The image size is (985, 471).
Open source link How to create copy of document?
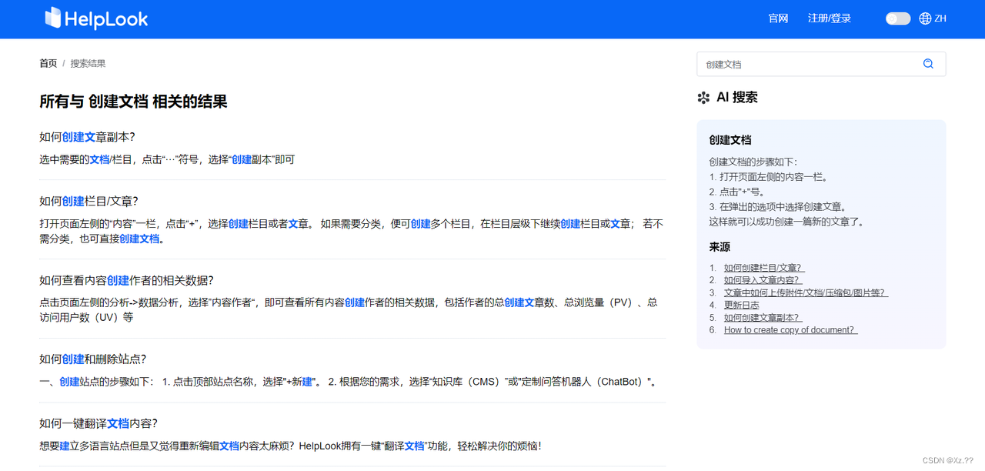tap(790, 329)
